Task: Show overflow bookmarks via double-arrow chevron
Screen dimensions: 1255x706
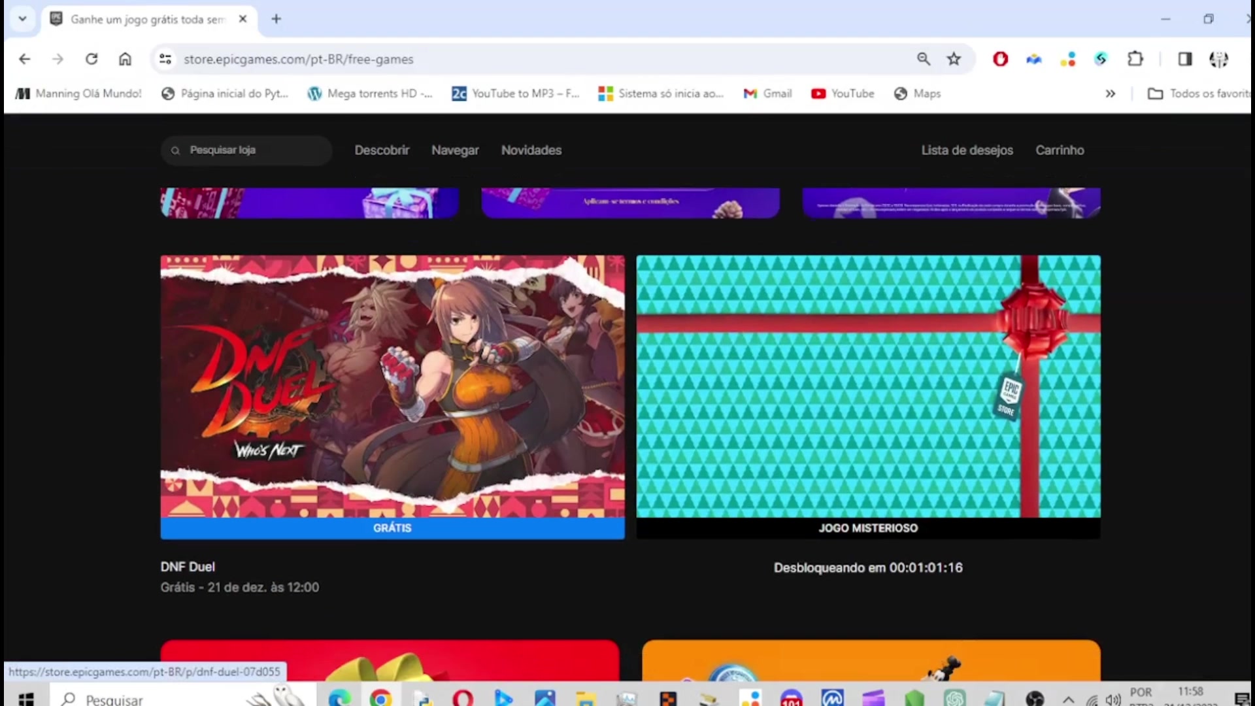Action: 1111,93
